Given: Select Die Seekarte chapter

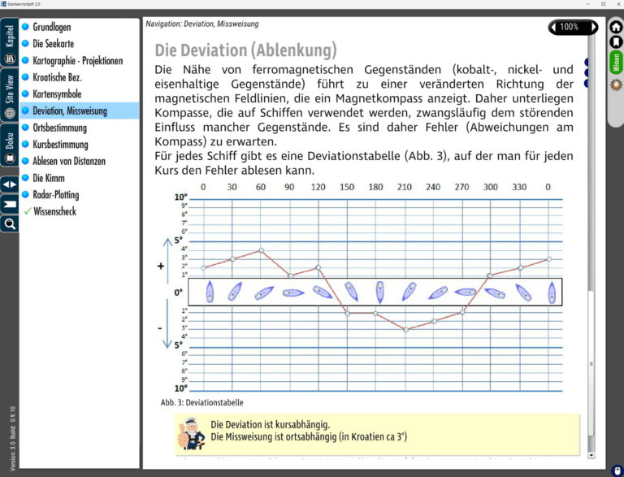Looking at the screenshot, I should (54, 44).
